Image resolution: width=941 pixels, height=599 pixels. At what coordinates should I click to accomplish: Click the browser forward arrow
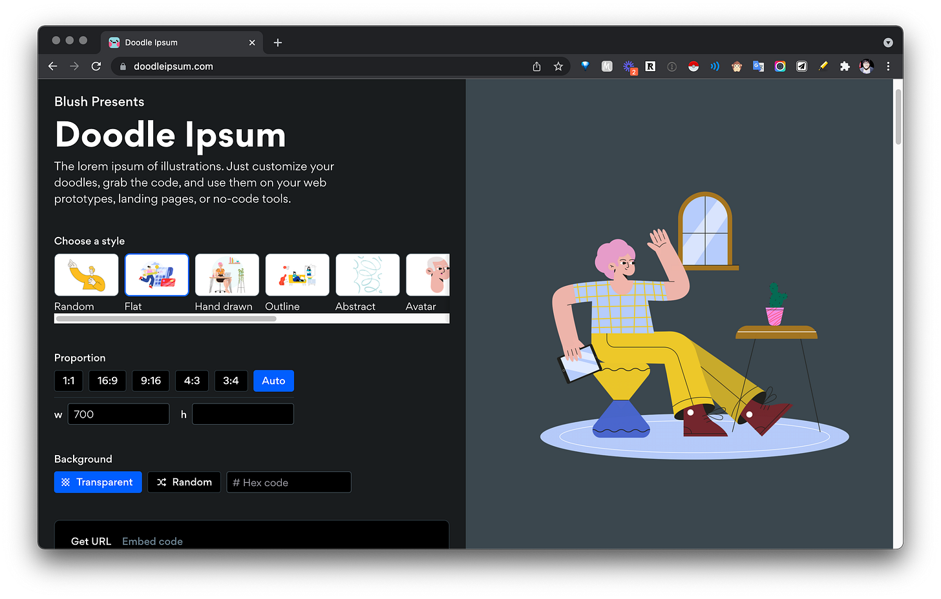[x=74, y=66]
